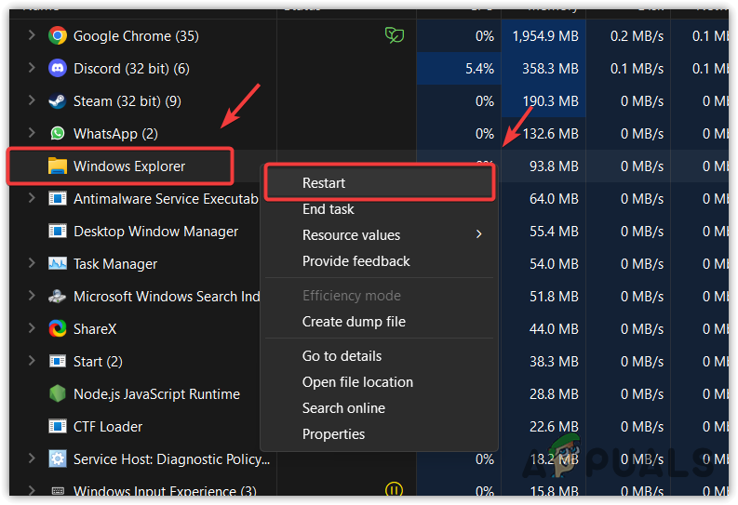738x505 pixels.
Task: Click Chrome's 1,954.9 MB memory value
Action: pos(545,36)
